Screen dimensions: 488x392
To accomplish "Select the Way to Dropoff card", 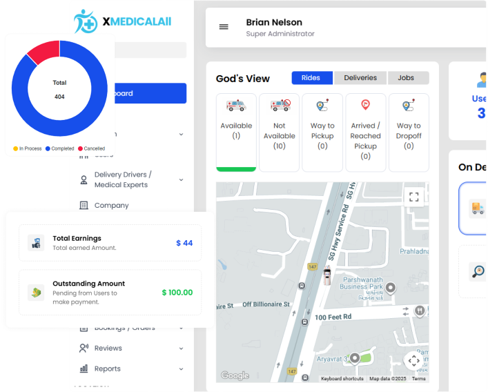I will click(x=409, y=133).
